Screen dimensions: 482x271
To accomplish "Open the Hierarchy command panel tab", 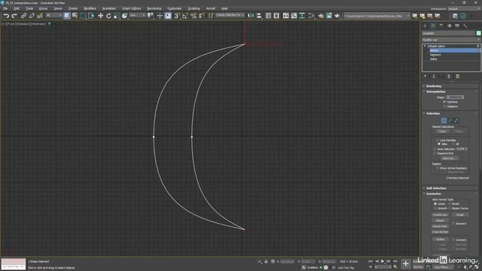I will click(441, 26).
